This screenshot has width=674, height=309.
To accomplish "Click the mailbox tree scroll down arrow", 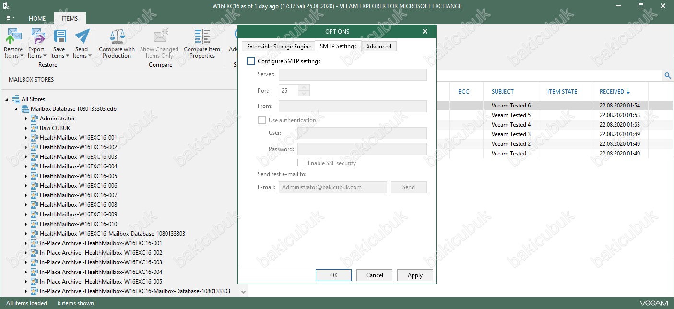I will click(x=243, y=291).
